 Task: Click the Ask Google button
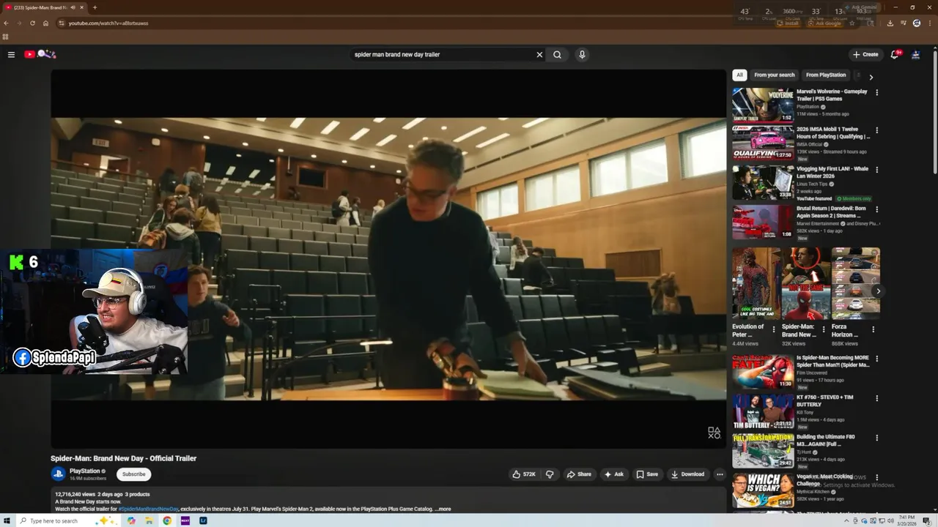pyautogui.click(x=824, y=23)
